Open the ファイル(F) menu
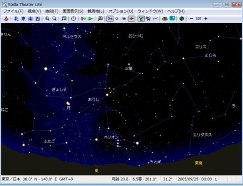 pyautogui.click(x=13, y=11)
